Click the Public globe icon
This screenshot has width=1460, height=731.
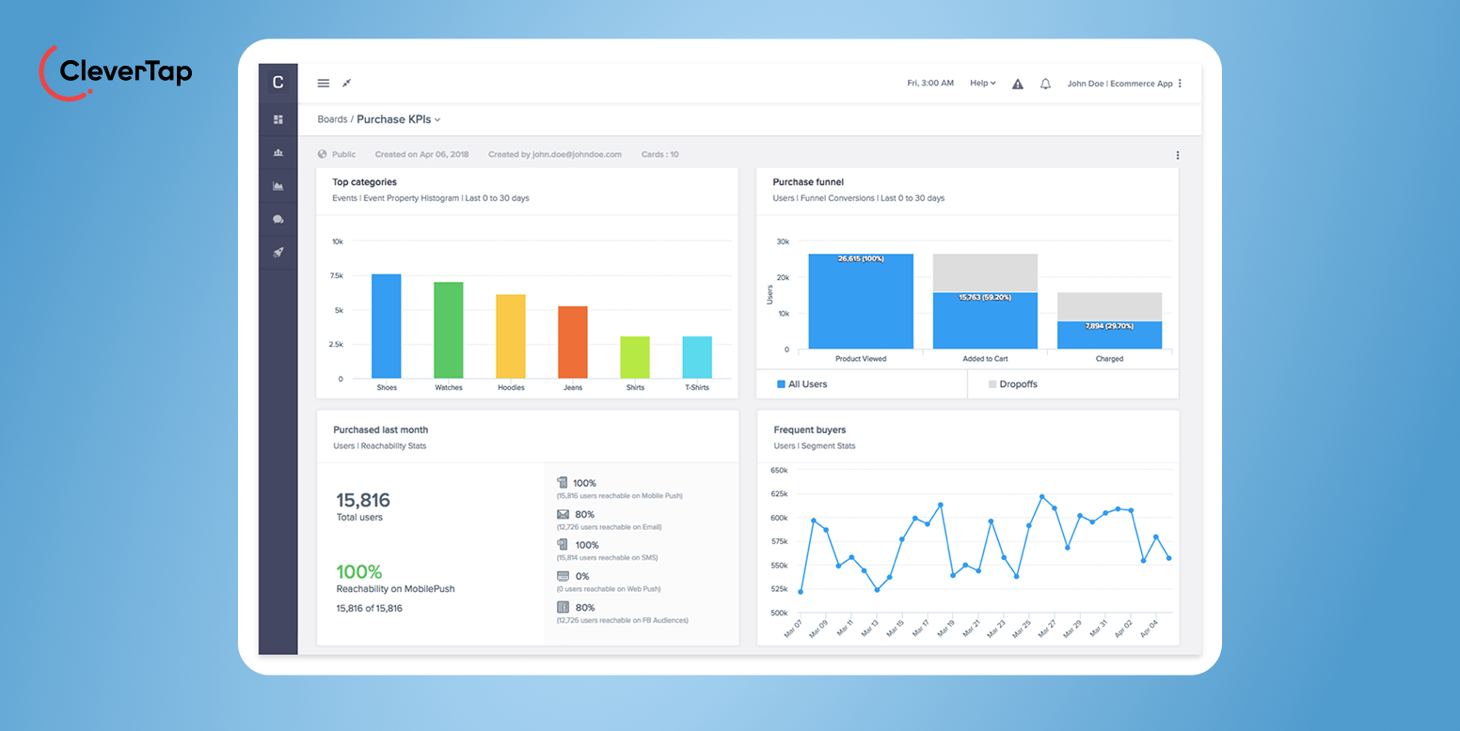click(323, 154)
